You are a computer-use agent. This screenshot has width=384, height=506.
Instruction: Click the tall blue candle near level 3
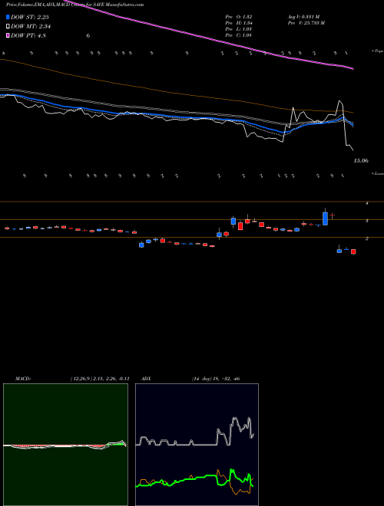tap(325, 219)
